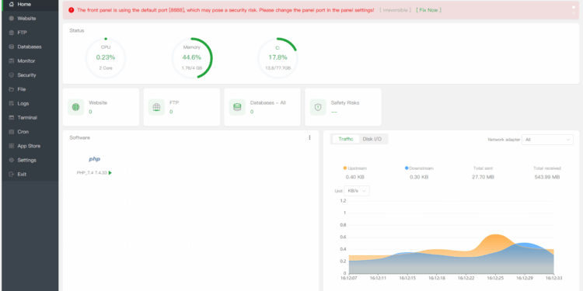
Task: Click the Exit icon in sidebar
Action: [x=11, y=174]
